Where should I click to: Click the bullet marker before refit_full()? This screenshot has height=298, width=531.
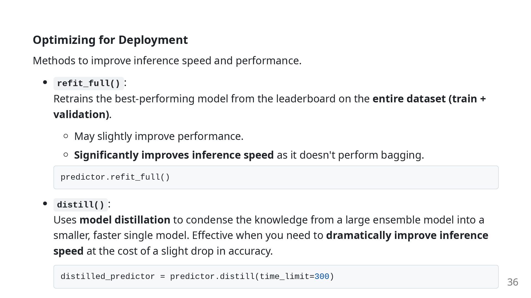point(45,82)
